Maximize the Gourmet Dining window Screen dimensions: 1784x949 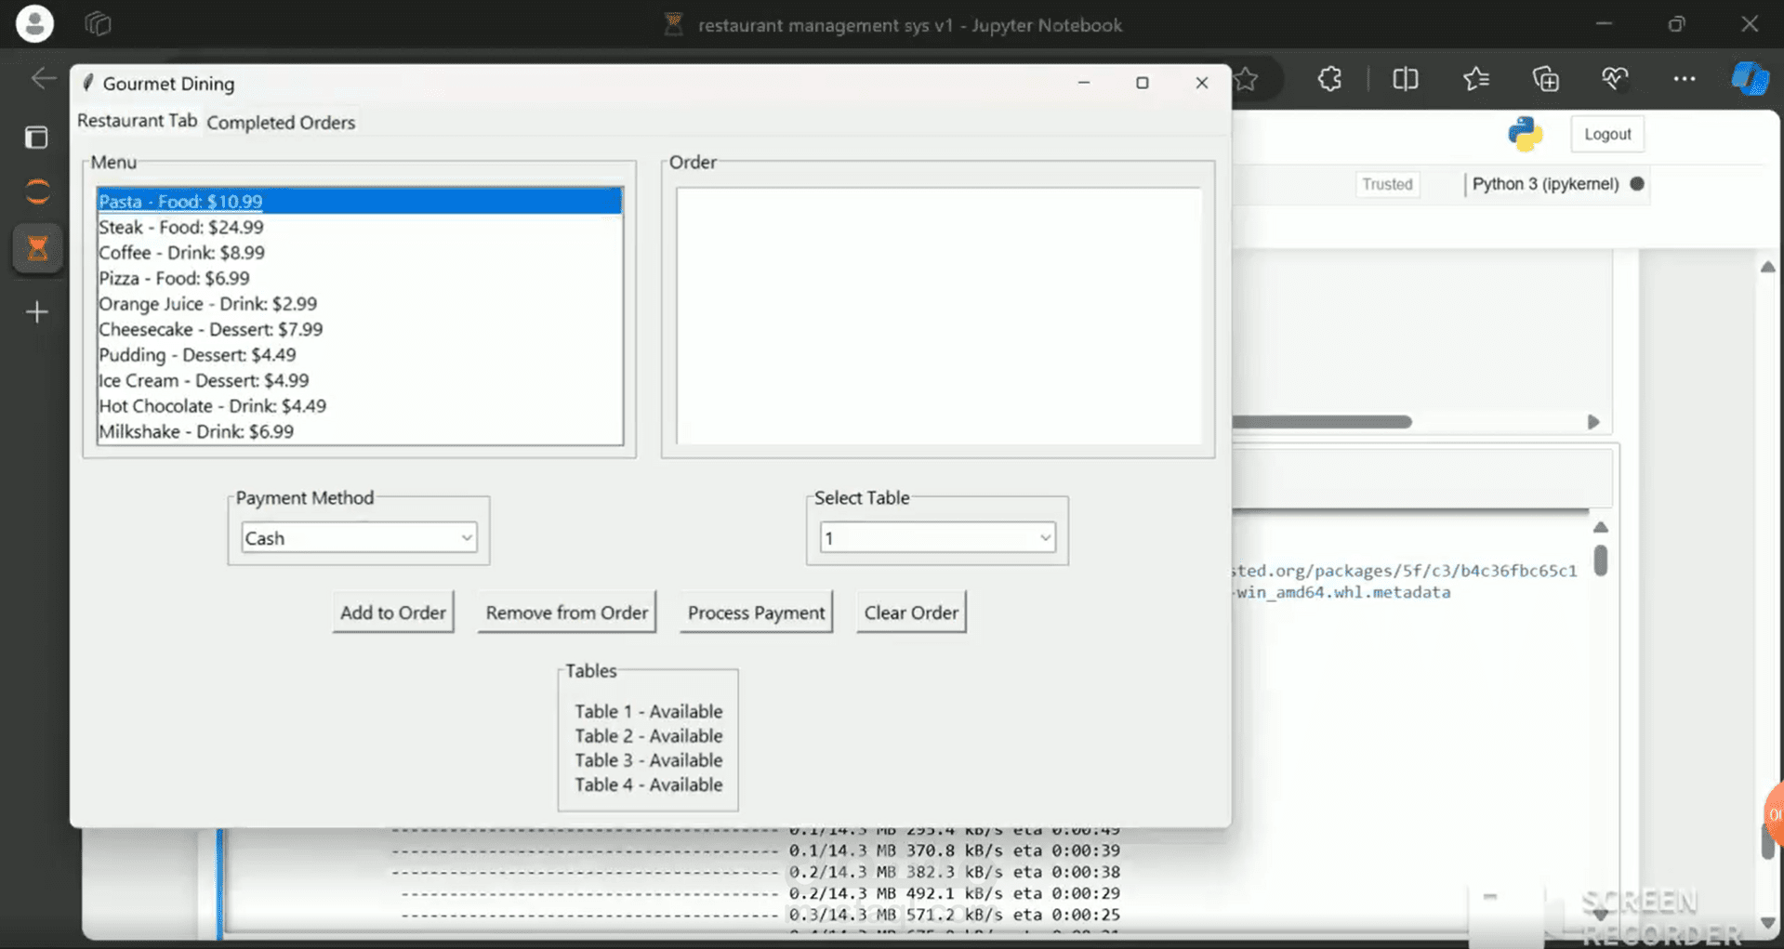click(x=1143, y=83)
